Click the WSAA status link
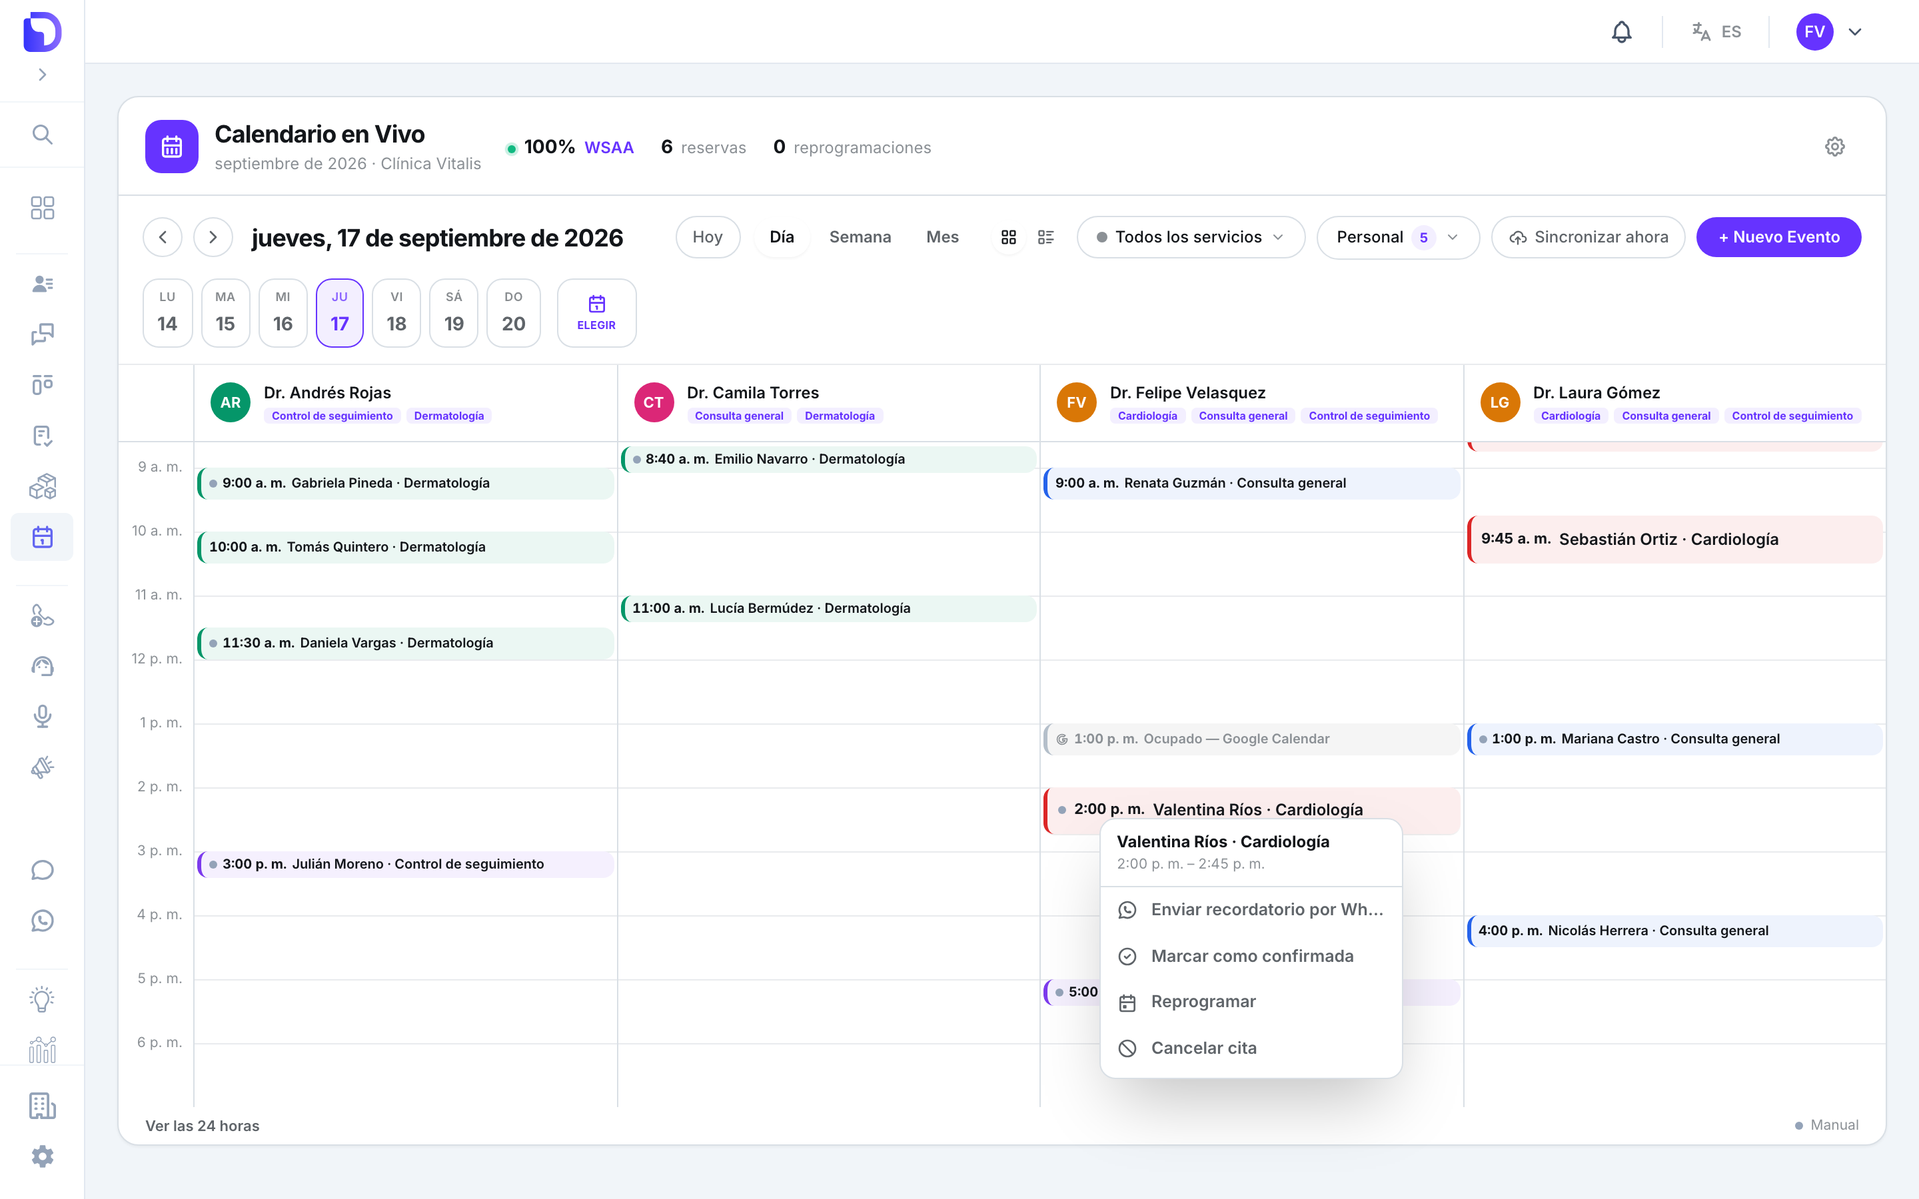Viewport: 1919px width, 1199px height. (x=609, y=147)
